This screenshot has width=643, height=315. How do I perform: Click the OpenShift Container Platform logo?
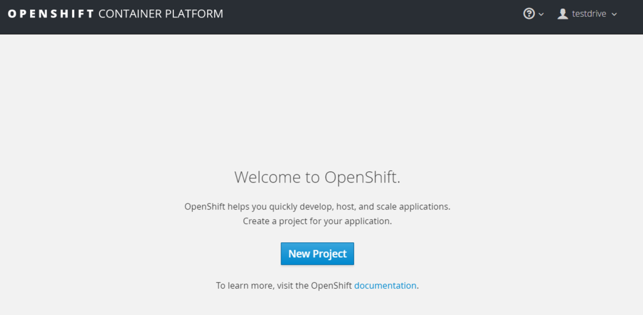pyautogui.click(x=116, y=14)
